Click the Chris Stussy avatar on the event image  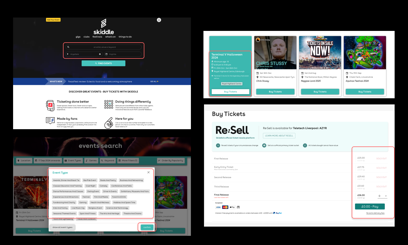pos(258,40)
